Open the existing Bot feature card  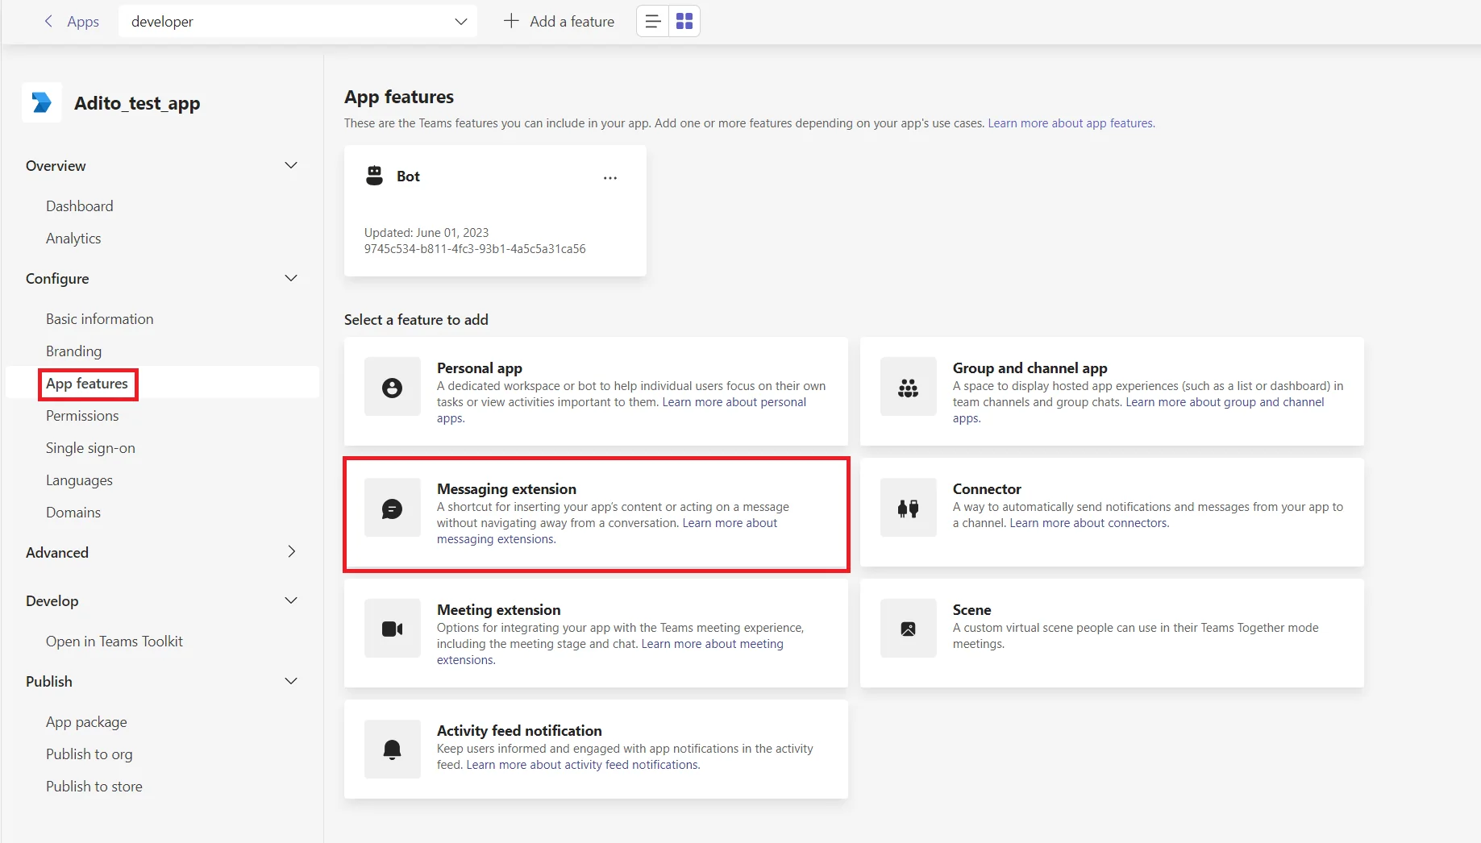click(x=495, y=211)
